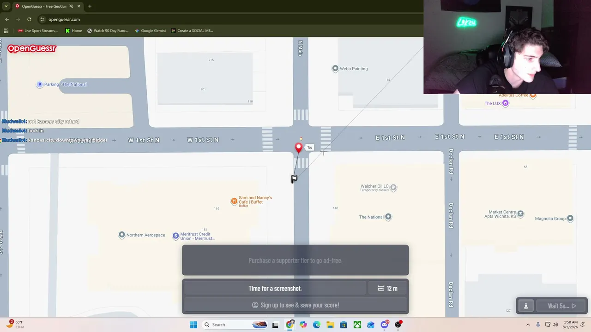591x332 pixels.
Task: Select the Webb Painting map pin
Action: point(335,69)
